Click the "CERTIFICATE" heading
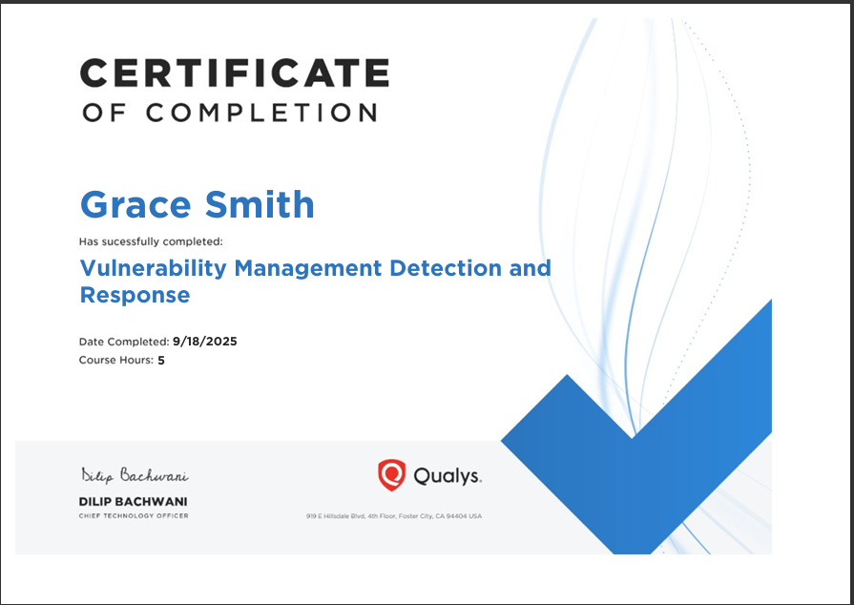854x605 pixels. [x=235, y=73]
